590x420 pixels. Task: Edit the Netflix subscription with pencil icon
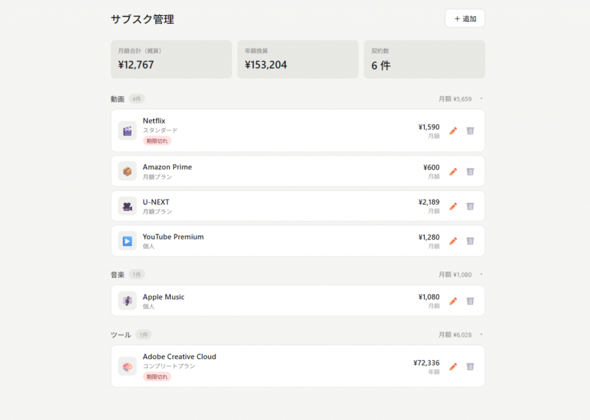tap(453, 131)
